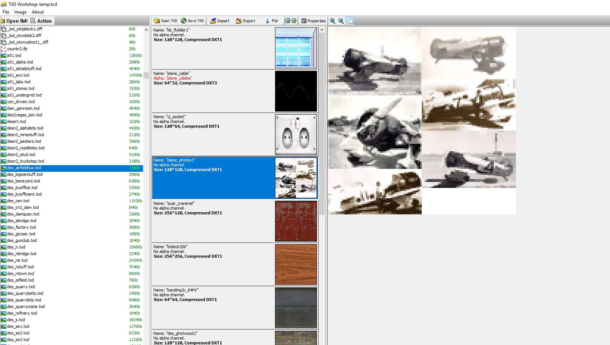Viewport: 610px width, 345px height.
Task: Select des_oilfield.txd in the file list
Action: click(71, 280)
